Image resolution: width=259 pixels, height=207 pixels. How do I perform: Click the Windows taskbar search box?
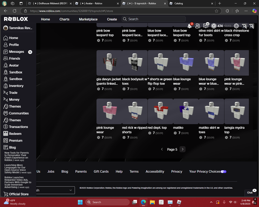point(107,202)
